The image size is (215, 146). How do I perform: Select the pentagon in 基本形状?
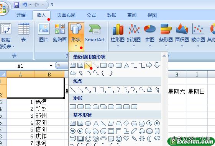134,123
